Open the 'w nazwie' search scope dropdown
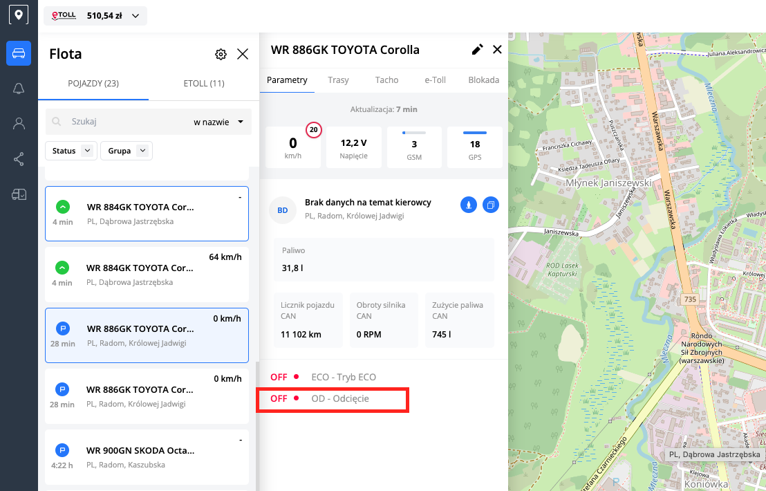766x491 pixels. coord(218,122)
